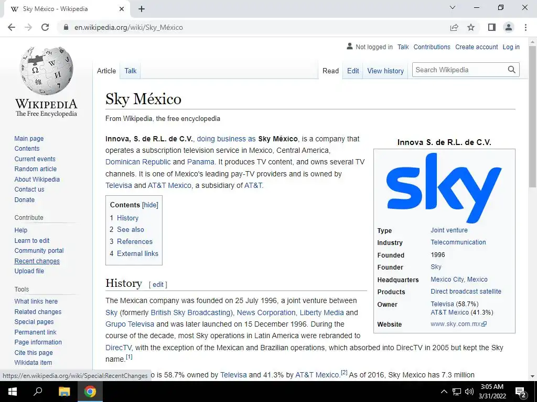The image size is (537, 402).
Task: Open a new tab with the plus icon
Action: click(142, 9)
